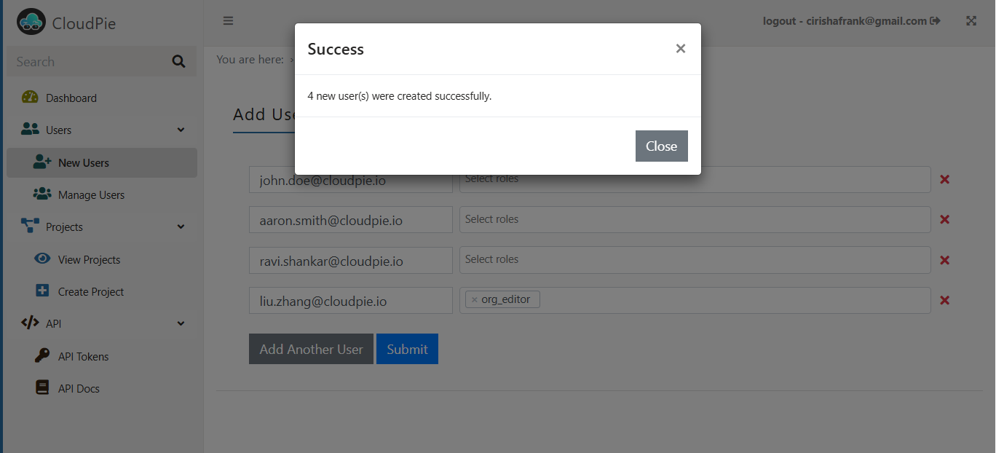Click the 'You are here:' breadcrumb text
996x453 pixels.
(x=250, y=59)
